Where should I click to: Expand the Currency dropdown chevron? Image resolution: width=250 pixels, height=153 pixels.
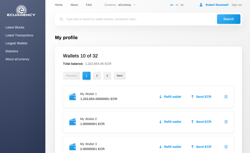pos(134,5)
